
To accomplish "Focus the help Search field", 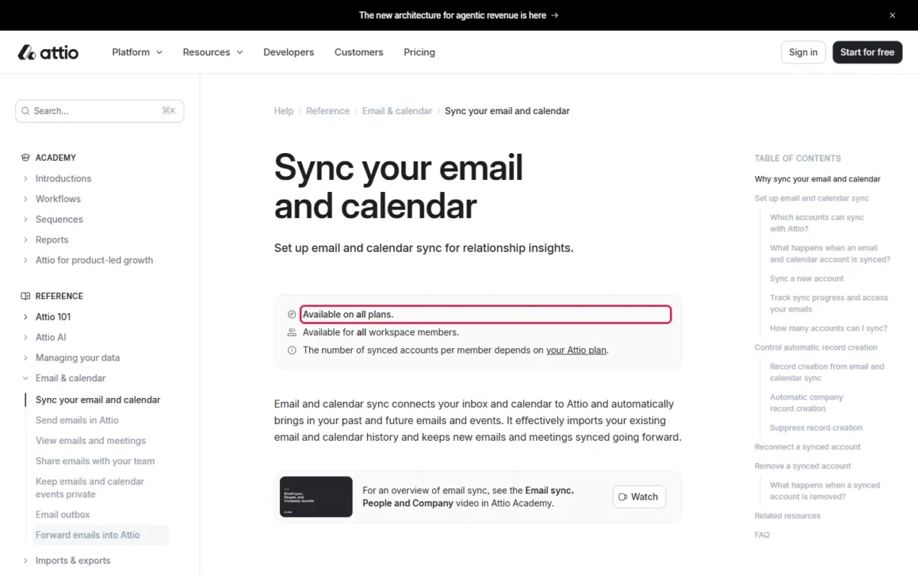I will coord(99,111).
